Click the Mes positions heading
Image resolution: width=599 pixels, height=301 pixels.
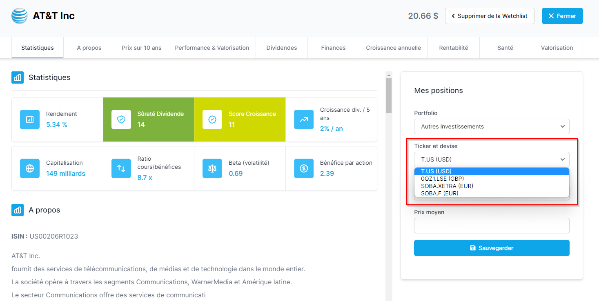tap(439, 91)
